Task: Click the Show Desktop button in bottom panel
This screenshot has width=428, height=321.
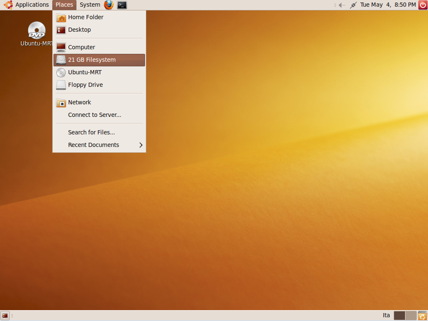Action: pos(5,316)
